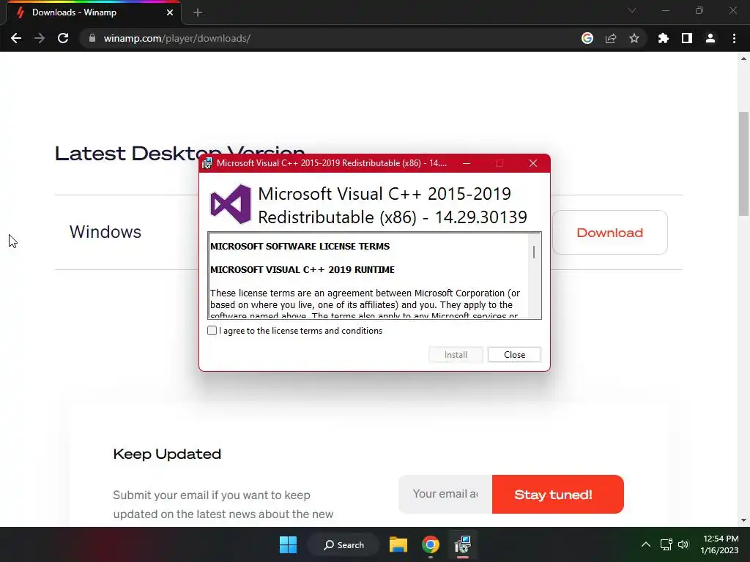Image resolution: width=750 pixels, height=562 pixels.
Task: Bookmark this page with star icon
Action: click(634, 38)
